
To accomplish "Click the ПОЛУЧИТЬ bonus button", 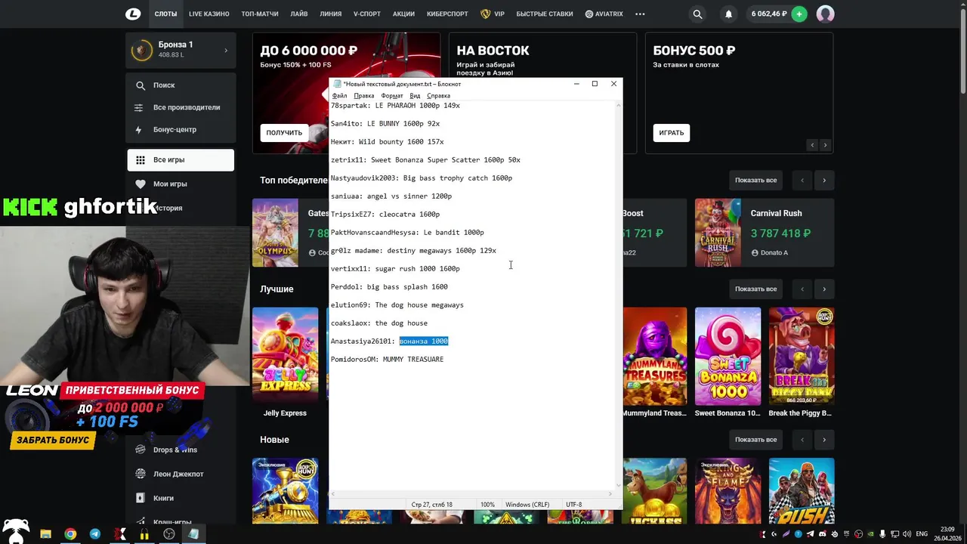I will tap(284, 133).
